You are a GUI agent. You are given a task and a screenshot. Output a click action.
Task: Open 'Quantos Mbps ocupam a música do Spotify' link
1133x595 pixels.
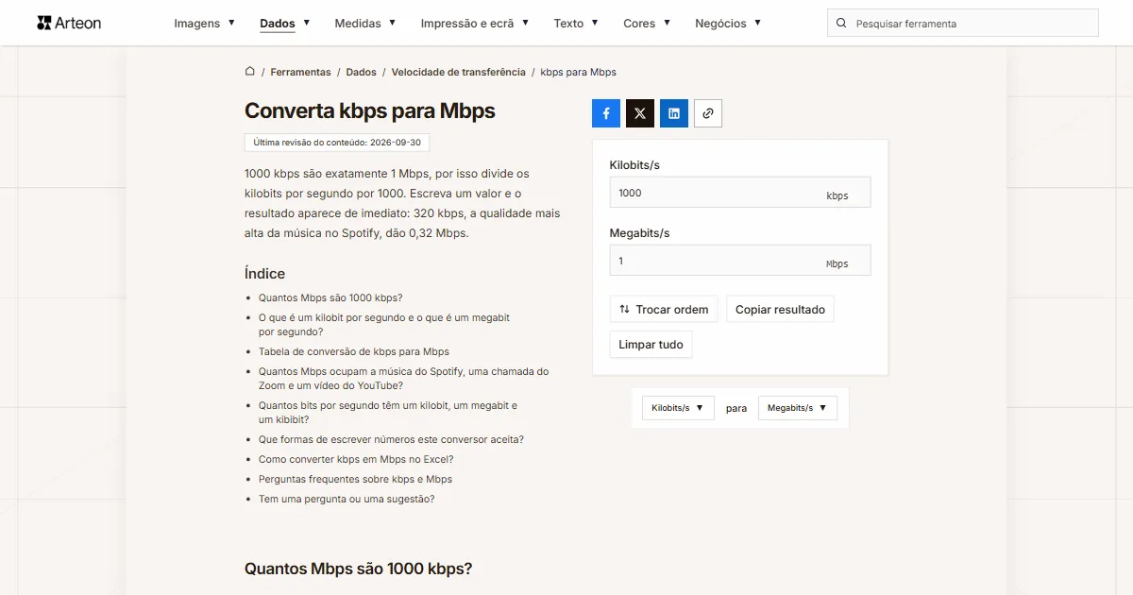click(x=403, y=378)
